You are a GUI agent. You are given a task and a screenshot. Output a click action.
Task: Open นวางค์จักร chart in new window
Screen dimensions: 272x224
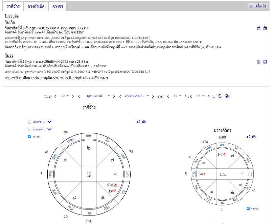249,137
